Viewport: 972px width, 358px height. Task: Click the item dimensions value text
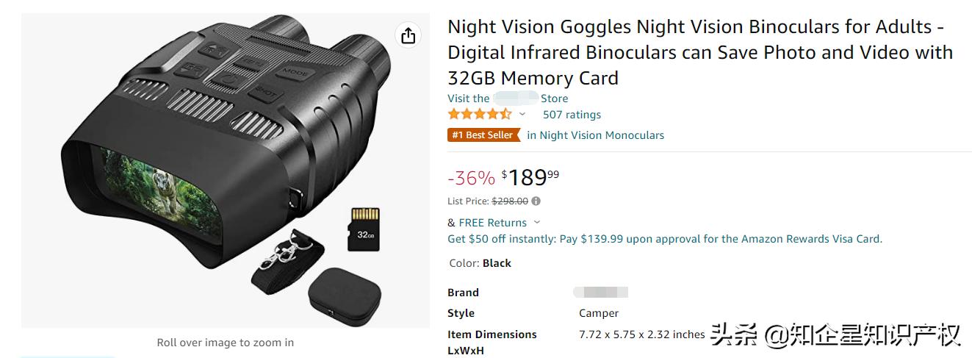(x=641, y=334)
